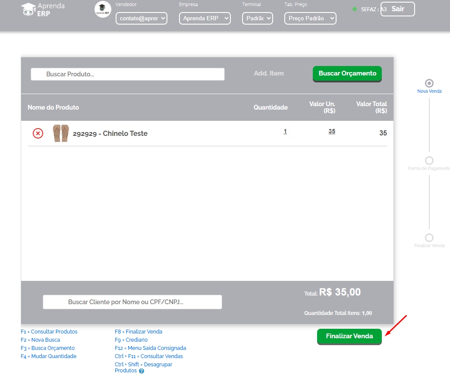Select the Forma de Pagamento step circle
The image size is (450, 387).
pos(429,160)
